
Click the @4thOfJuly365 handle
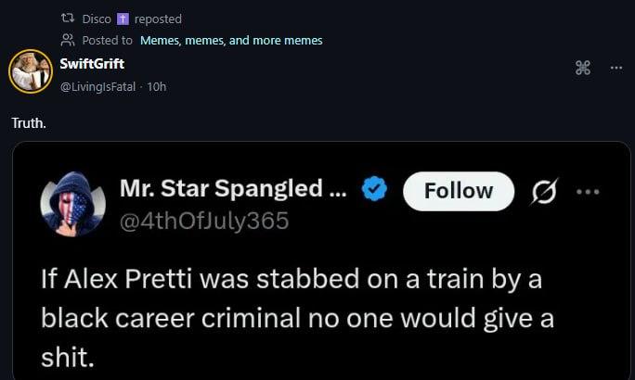tap(204, 221)
